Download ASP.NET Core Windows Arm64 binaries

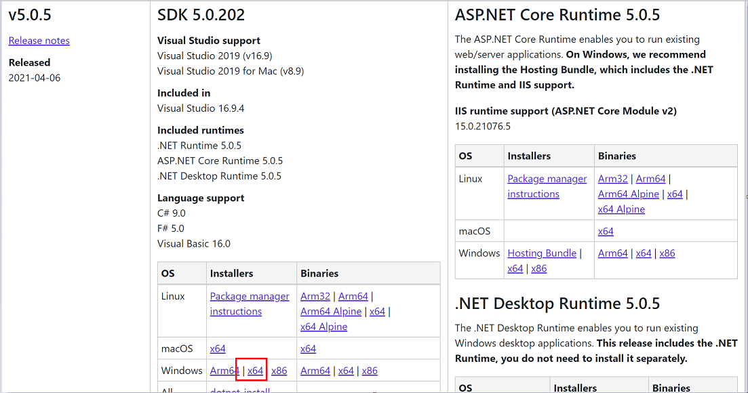[x=613, y=253]
